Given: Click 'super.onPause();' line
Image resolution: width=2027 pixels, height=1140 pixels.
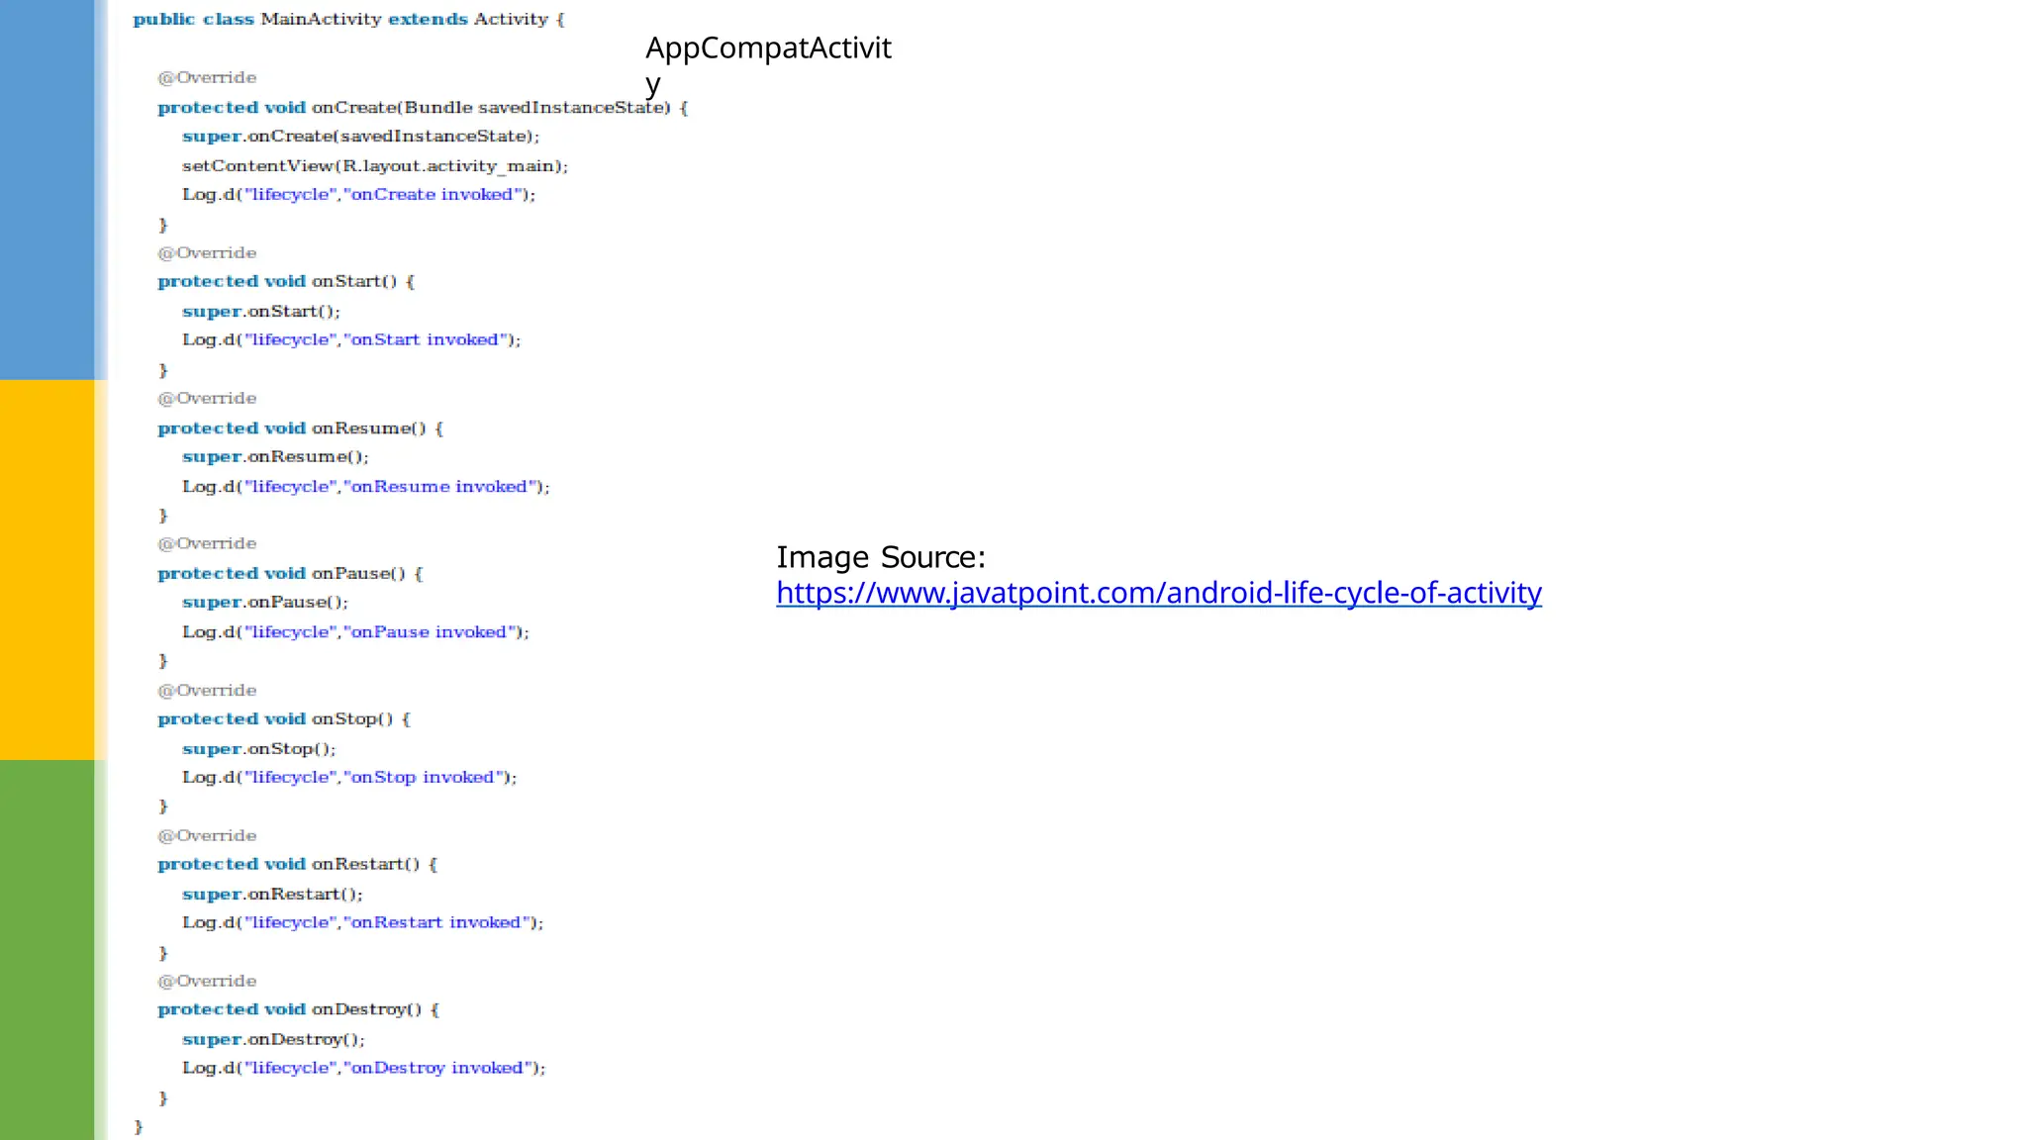Looking at the screenshot, I should [265, 602].
